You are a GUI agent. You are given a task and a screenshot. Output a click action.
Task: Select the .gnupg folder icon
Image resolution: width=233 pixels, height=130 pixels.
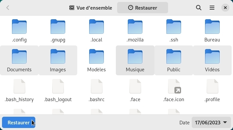click(x=58, y=27)
